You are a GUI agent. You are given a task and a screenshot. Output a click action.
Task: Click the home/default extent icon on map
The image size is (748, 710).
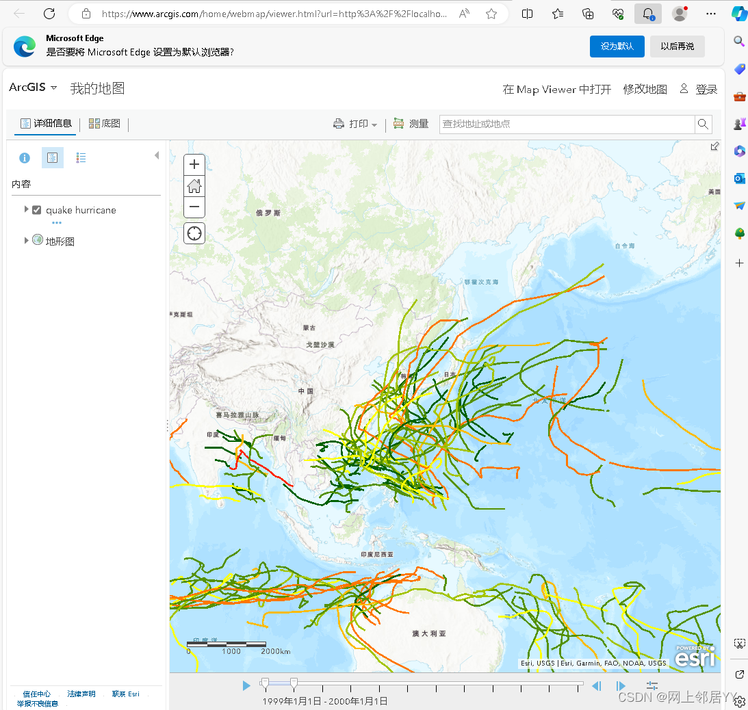194,186
